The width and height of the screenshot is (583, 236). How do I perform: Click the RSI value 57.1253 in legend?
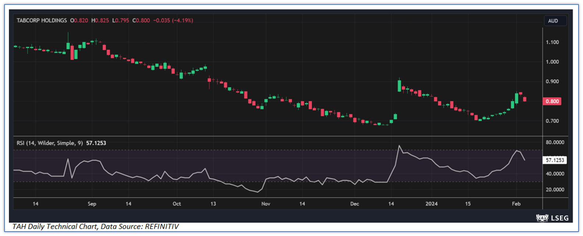pos(96,143)
